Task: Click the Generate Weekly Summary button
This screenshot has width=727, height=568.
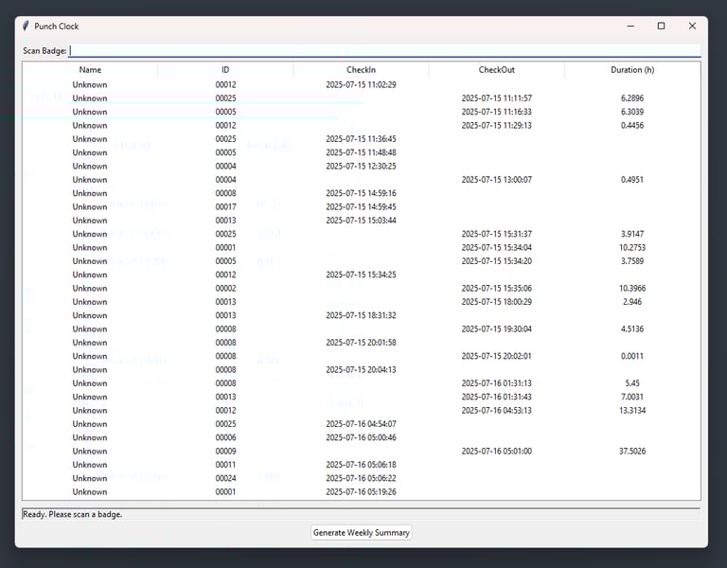Action: (x=362, y=532)
